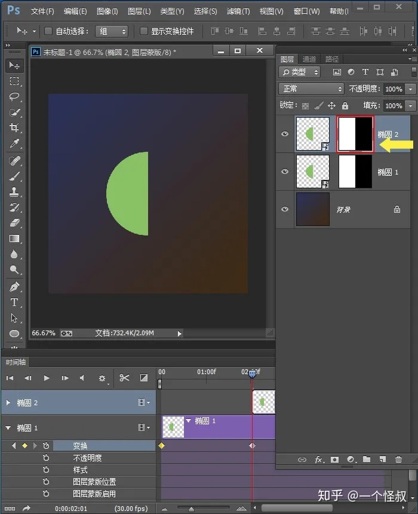Switch to the 通道 tab

pos(309,59)
